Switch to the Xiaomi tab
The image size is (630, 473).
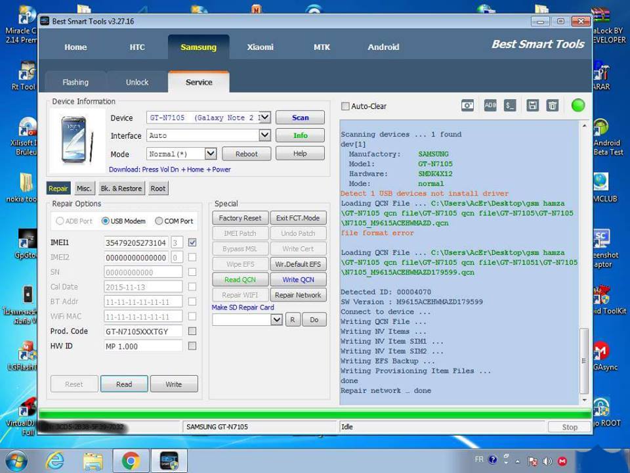pyautogui.click(x=260, y=47)
